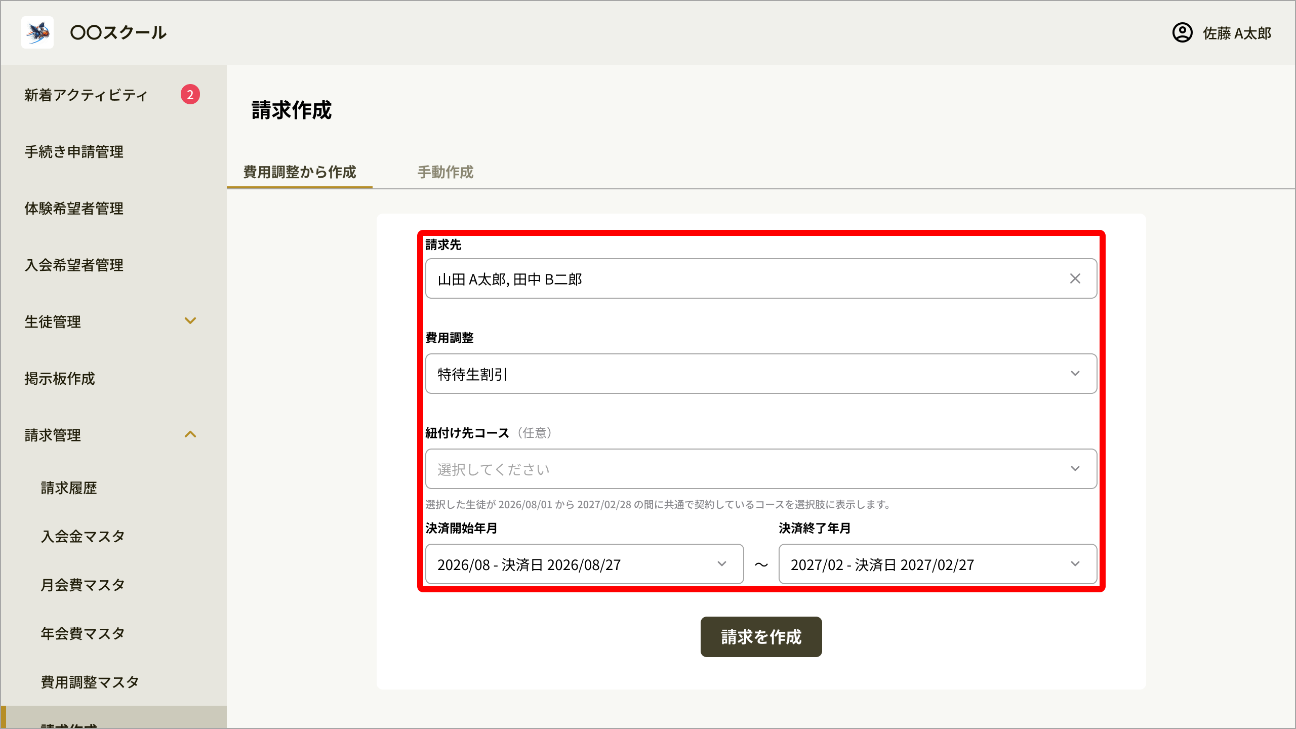
Task: Click the 生徒管理 menu label
Action: click(x=53, y=321)
